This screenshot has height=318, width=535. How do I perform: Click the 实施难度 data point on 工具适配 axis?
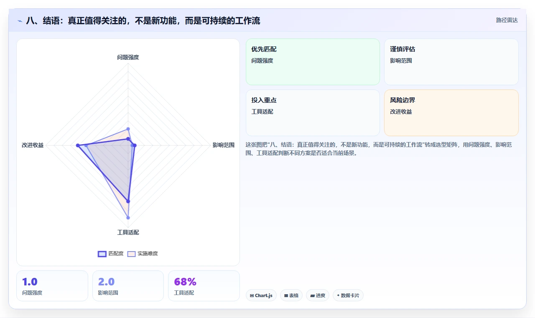pyautogui.click(x=128, y=218)
